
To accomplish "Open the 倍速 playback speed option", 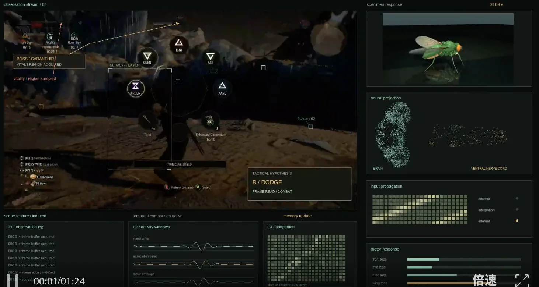I will click(x=484, y=280).
